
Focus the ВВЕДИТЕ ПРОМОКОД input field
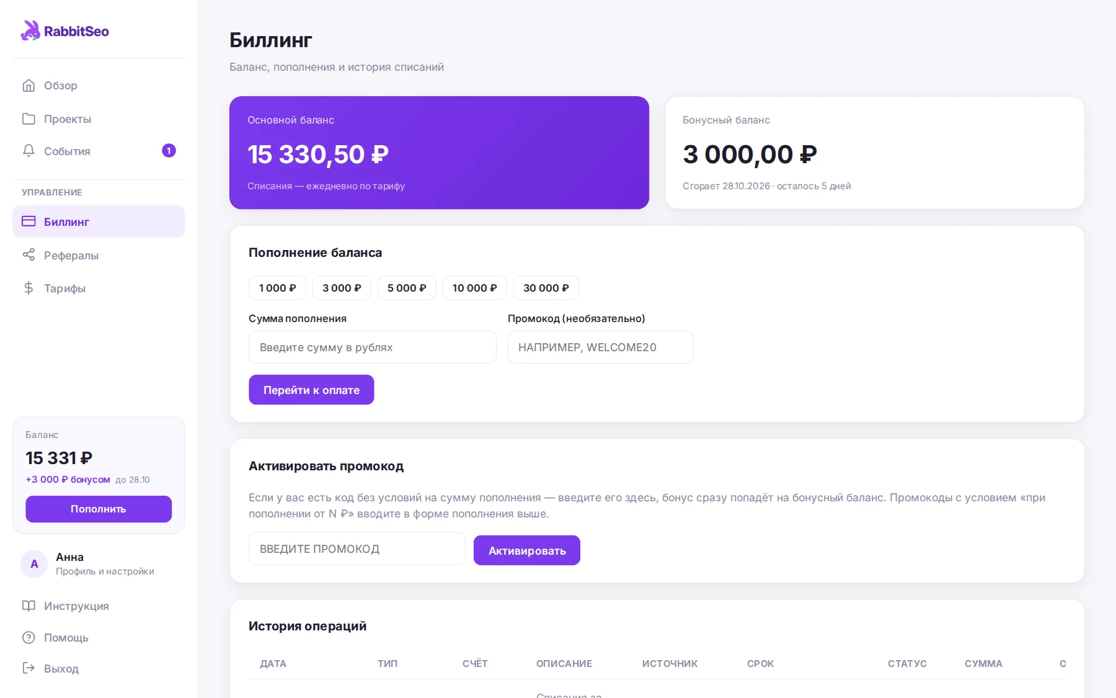click(x=357, y=548)
